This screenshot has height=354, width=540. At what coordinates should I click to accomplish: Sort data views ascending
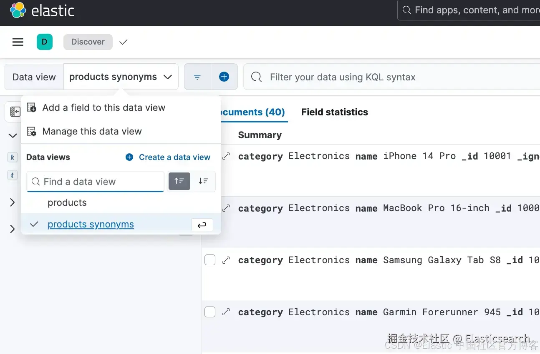click(179, 181)
